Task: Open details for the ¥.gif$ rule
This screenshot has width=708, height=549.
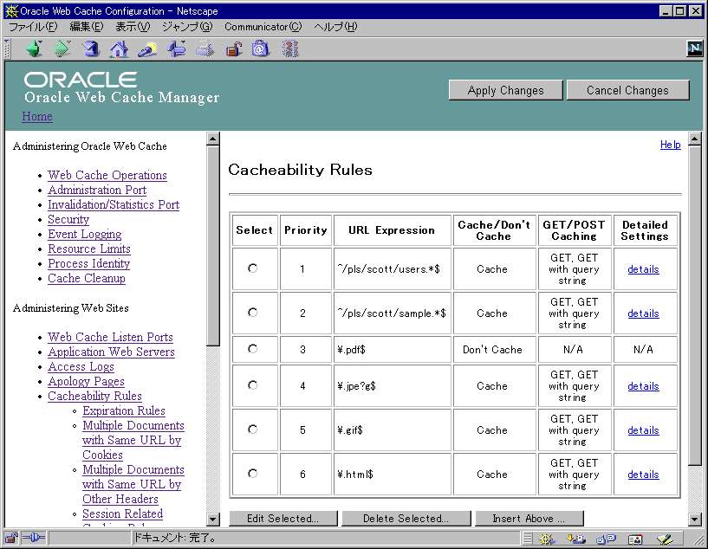Action: (x=643, y=430)
